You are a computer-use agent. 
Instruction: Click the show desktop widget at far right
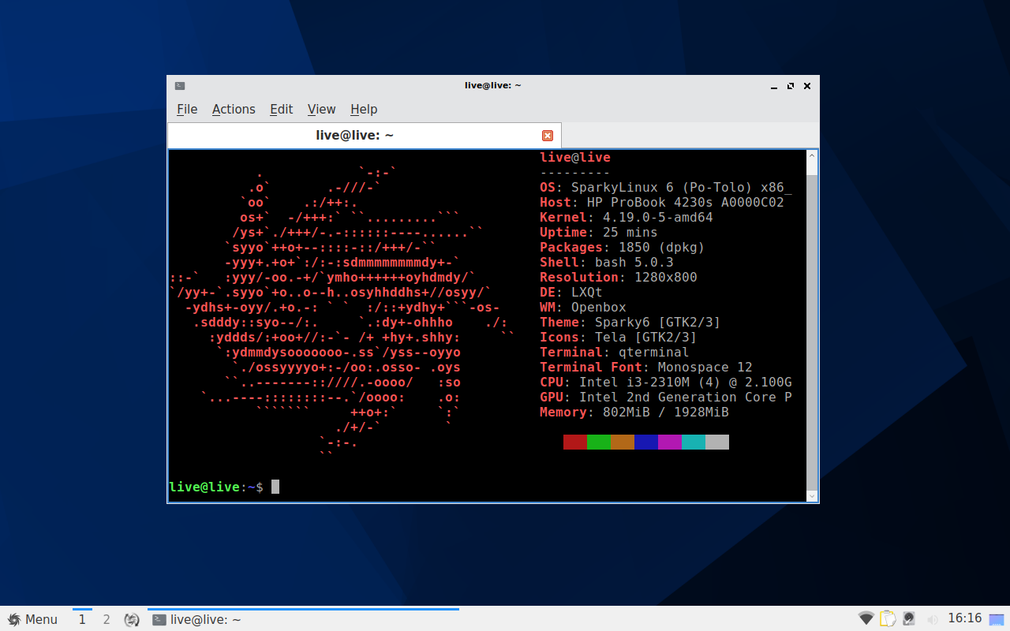point(997,619)
